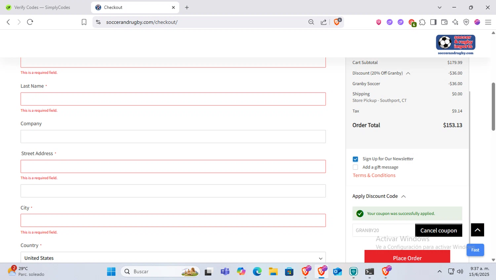Image resolution: width=496 pixels, height=280 pixels.
Task: Open the teal VPN app on the taskbar
Action: point(353,271)
